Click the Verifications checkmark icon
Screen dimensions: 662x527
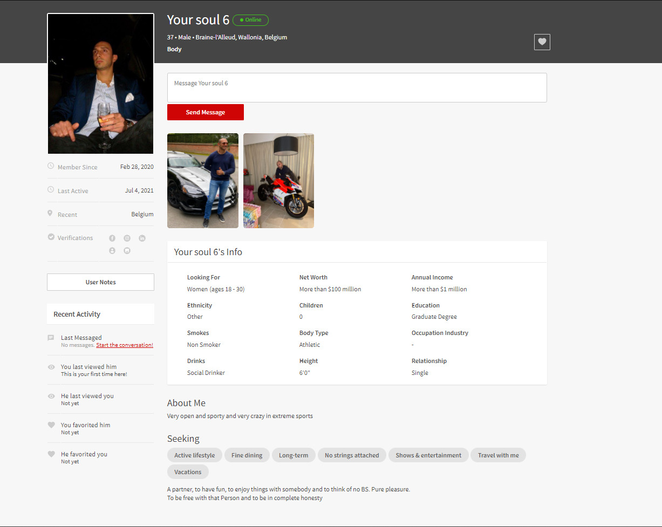coord(51,237)
